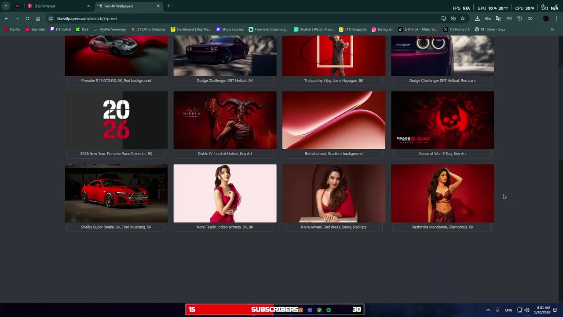The width and height of the screenshot is (563, 317).
Task: Click the Dodge Challenger SRT Hellcat, Red cars caption
Action: click(442, 81)
